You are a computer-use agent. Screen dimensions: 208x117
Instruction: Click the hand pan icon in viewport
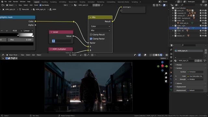(166, 77)
